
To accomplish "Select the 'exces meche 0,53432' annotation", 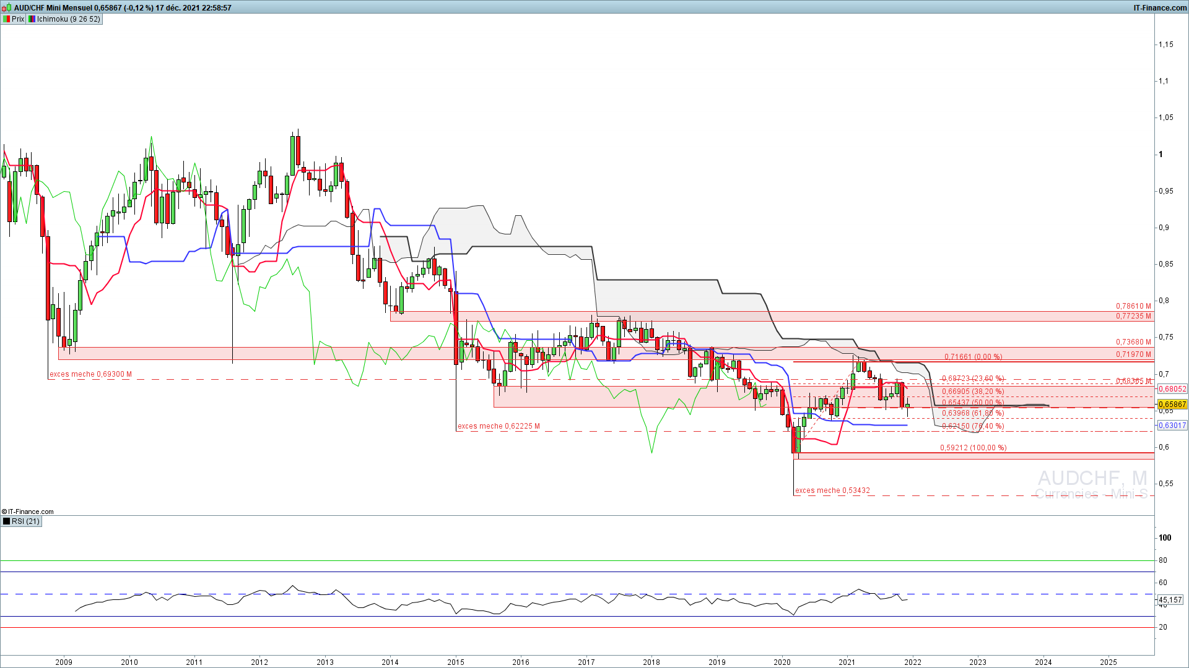I will click(832, 490).
